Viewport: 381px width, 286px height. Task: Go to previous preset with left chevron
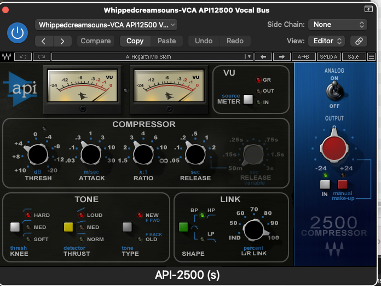coord(44,41)
